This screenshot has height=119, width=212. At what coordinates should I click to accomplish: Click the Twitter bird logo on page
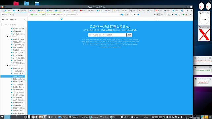62,19
